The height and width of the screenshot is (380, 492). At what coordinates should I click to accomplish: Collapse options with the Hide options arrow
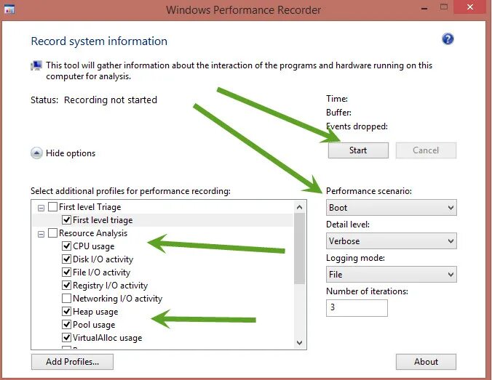click(x=36, y=153)
